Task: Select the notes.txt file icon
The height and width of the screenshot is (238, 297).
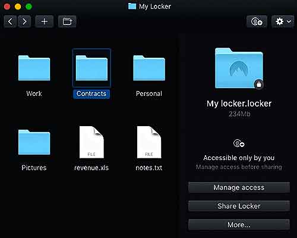Action: click(x=149, y=142)
